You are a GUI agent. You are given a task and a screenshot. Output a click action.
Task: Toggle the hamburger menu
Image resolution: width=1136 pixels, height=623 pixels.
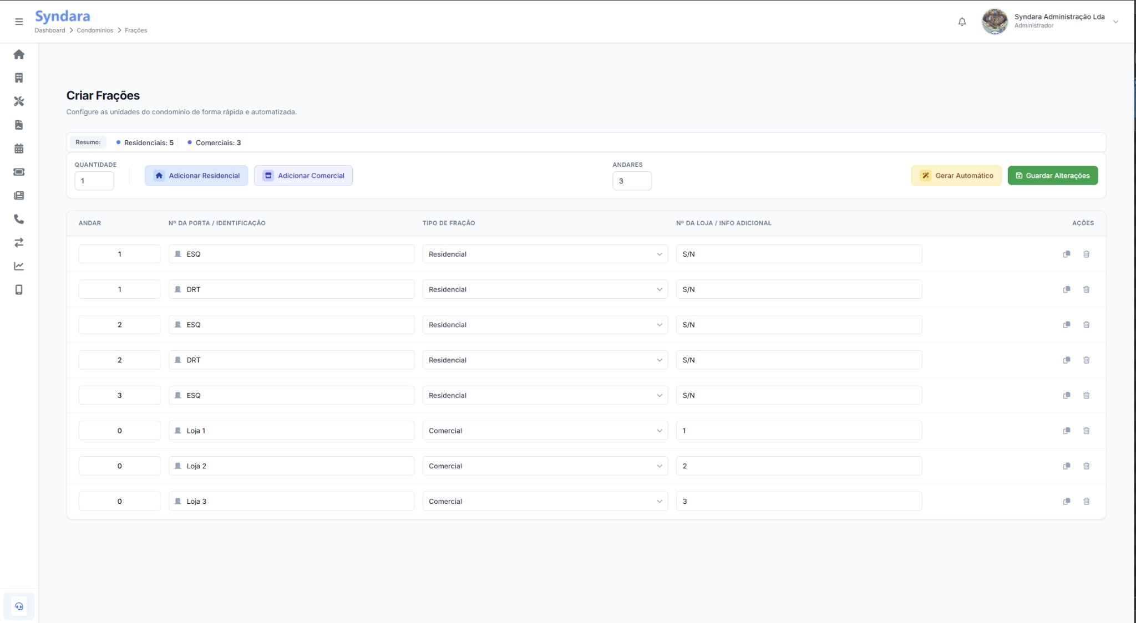(19, 22)
